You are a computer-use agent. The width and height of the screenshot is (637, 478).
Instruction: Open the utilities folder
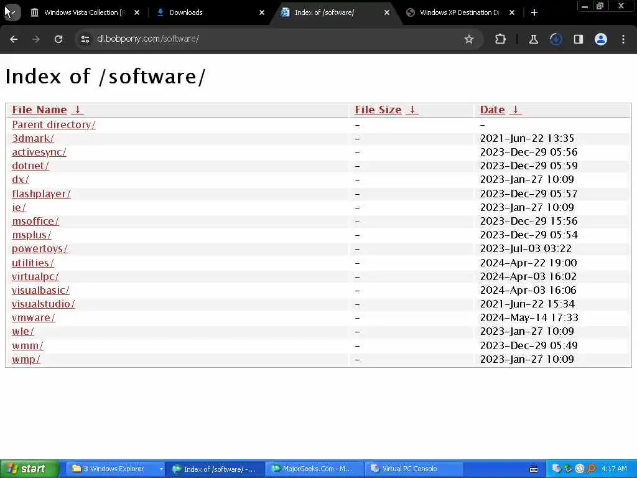tap(33, 263)
